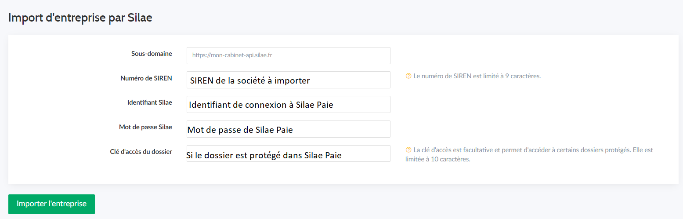Click the Sous-domaine label
The height and width of the screenshot is (219, 683).
[x=152, y=54]
